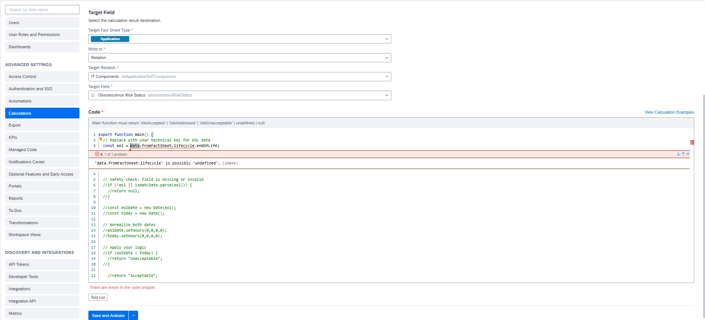This screenshot has height=320, width=705.
Task: Go to Automations
Action: click(42, 101)
